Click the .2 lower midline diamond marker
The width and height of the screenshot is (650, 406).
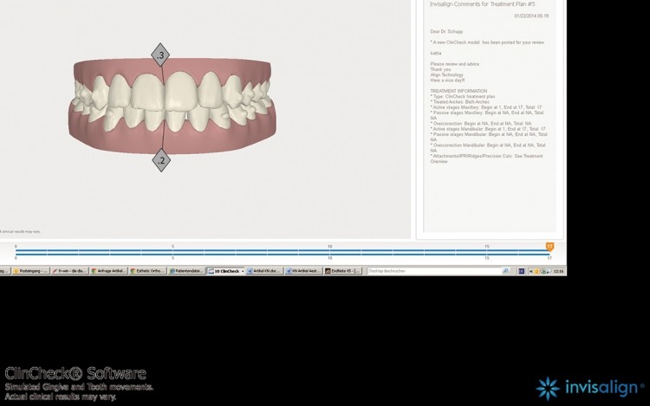tap(161, 160)
